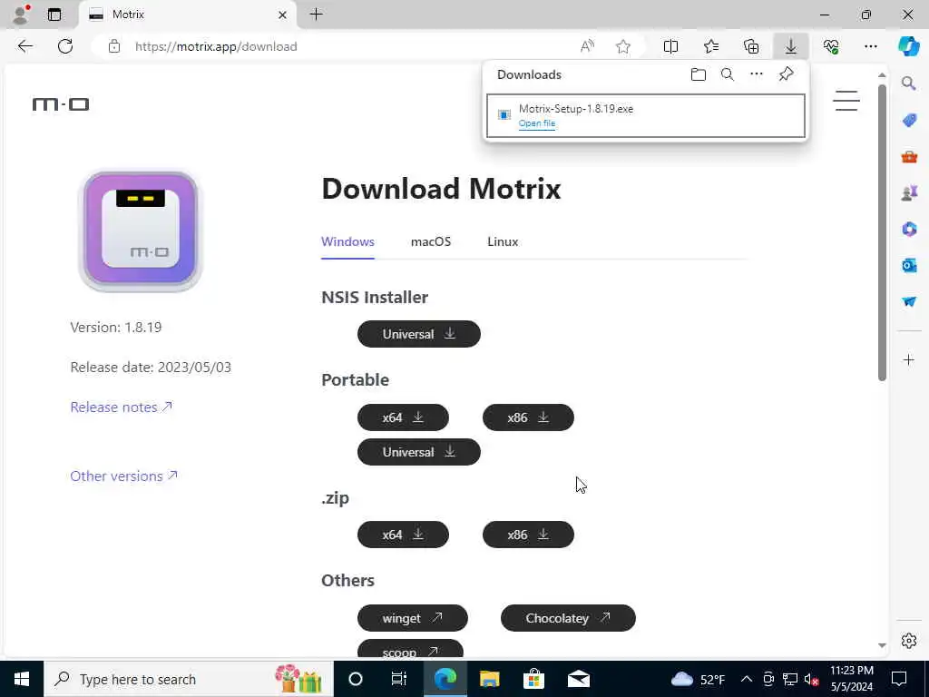Open Browser essentials heart icon
929x697 pixels.
[x=831, y=46]
